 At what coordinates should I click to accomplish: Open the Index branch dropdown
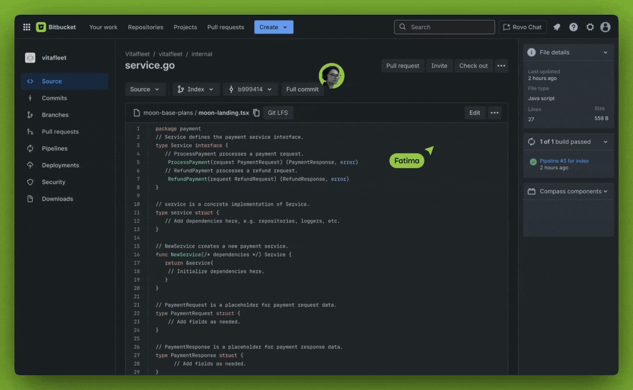pos(195,89)
